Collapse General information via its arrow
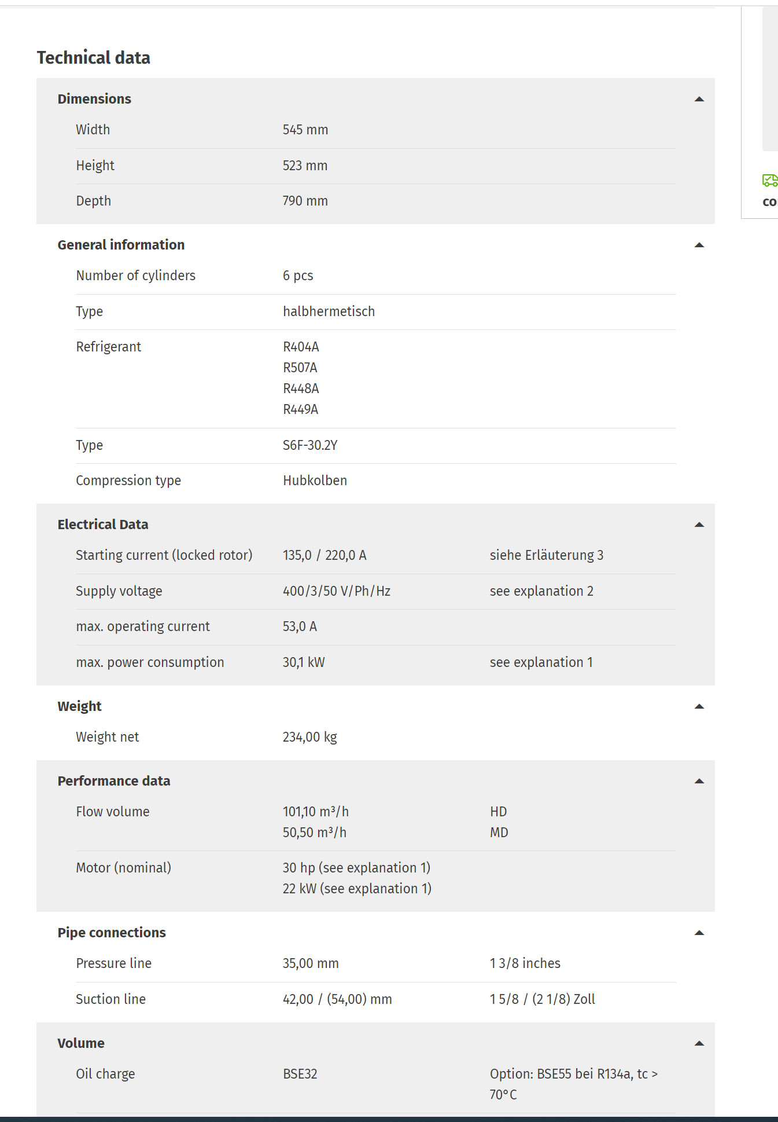The height and width of the screenshot is (1122, 778). 699,245
